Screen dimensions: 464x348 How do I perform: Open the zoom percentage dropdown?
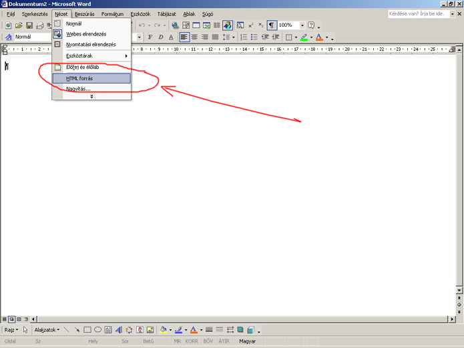tap(300, 25)
